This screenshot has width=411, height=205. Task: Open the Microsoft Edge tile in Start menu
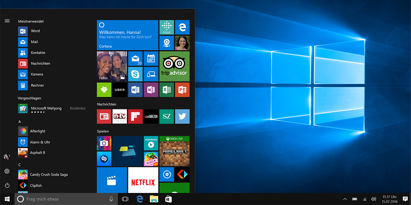pos(182,27)
